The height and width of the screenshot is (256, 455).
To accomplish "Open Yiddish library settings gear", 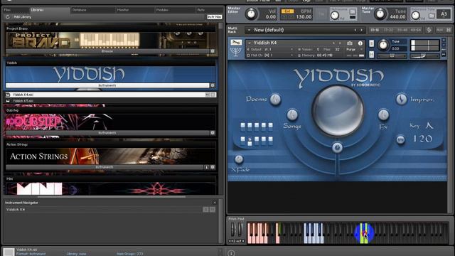I will 213,85.
